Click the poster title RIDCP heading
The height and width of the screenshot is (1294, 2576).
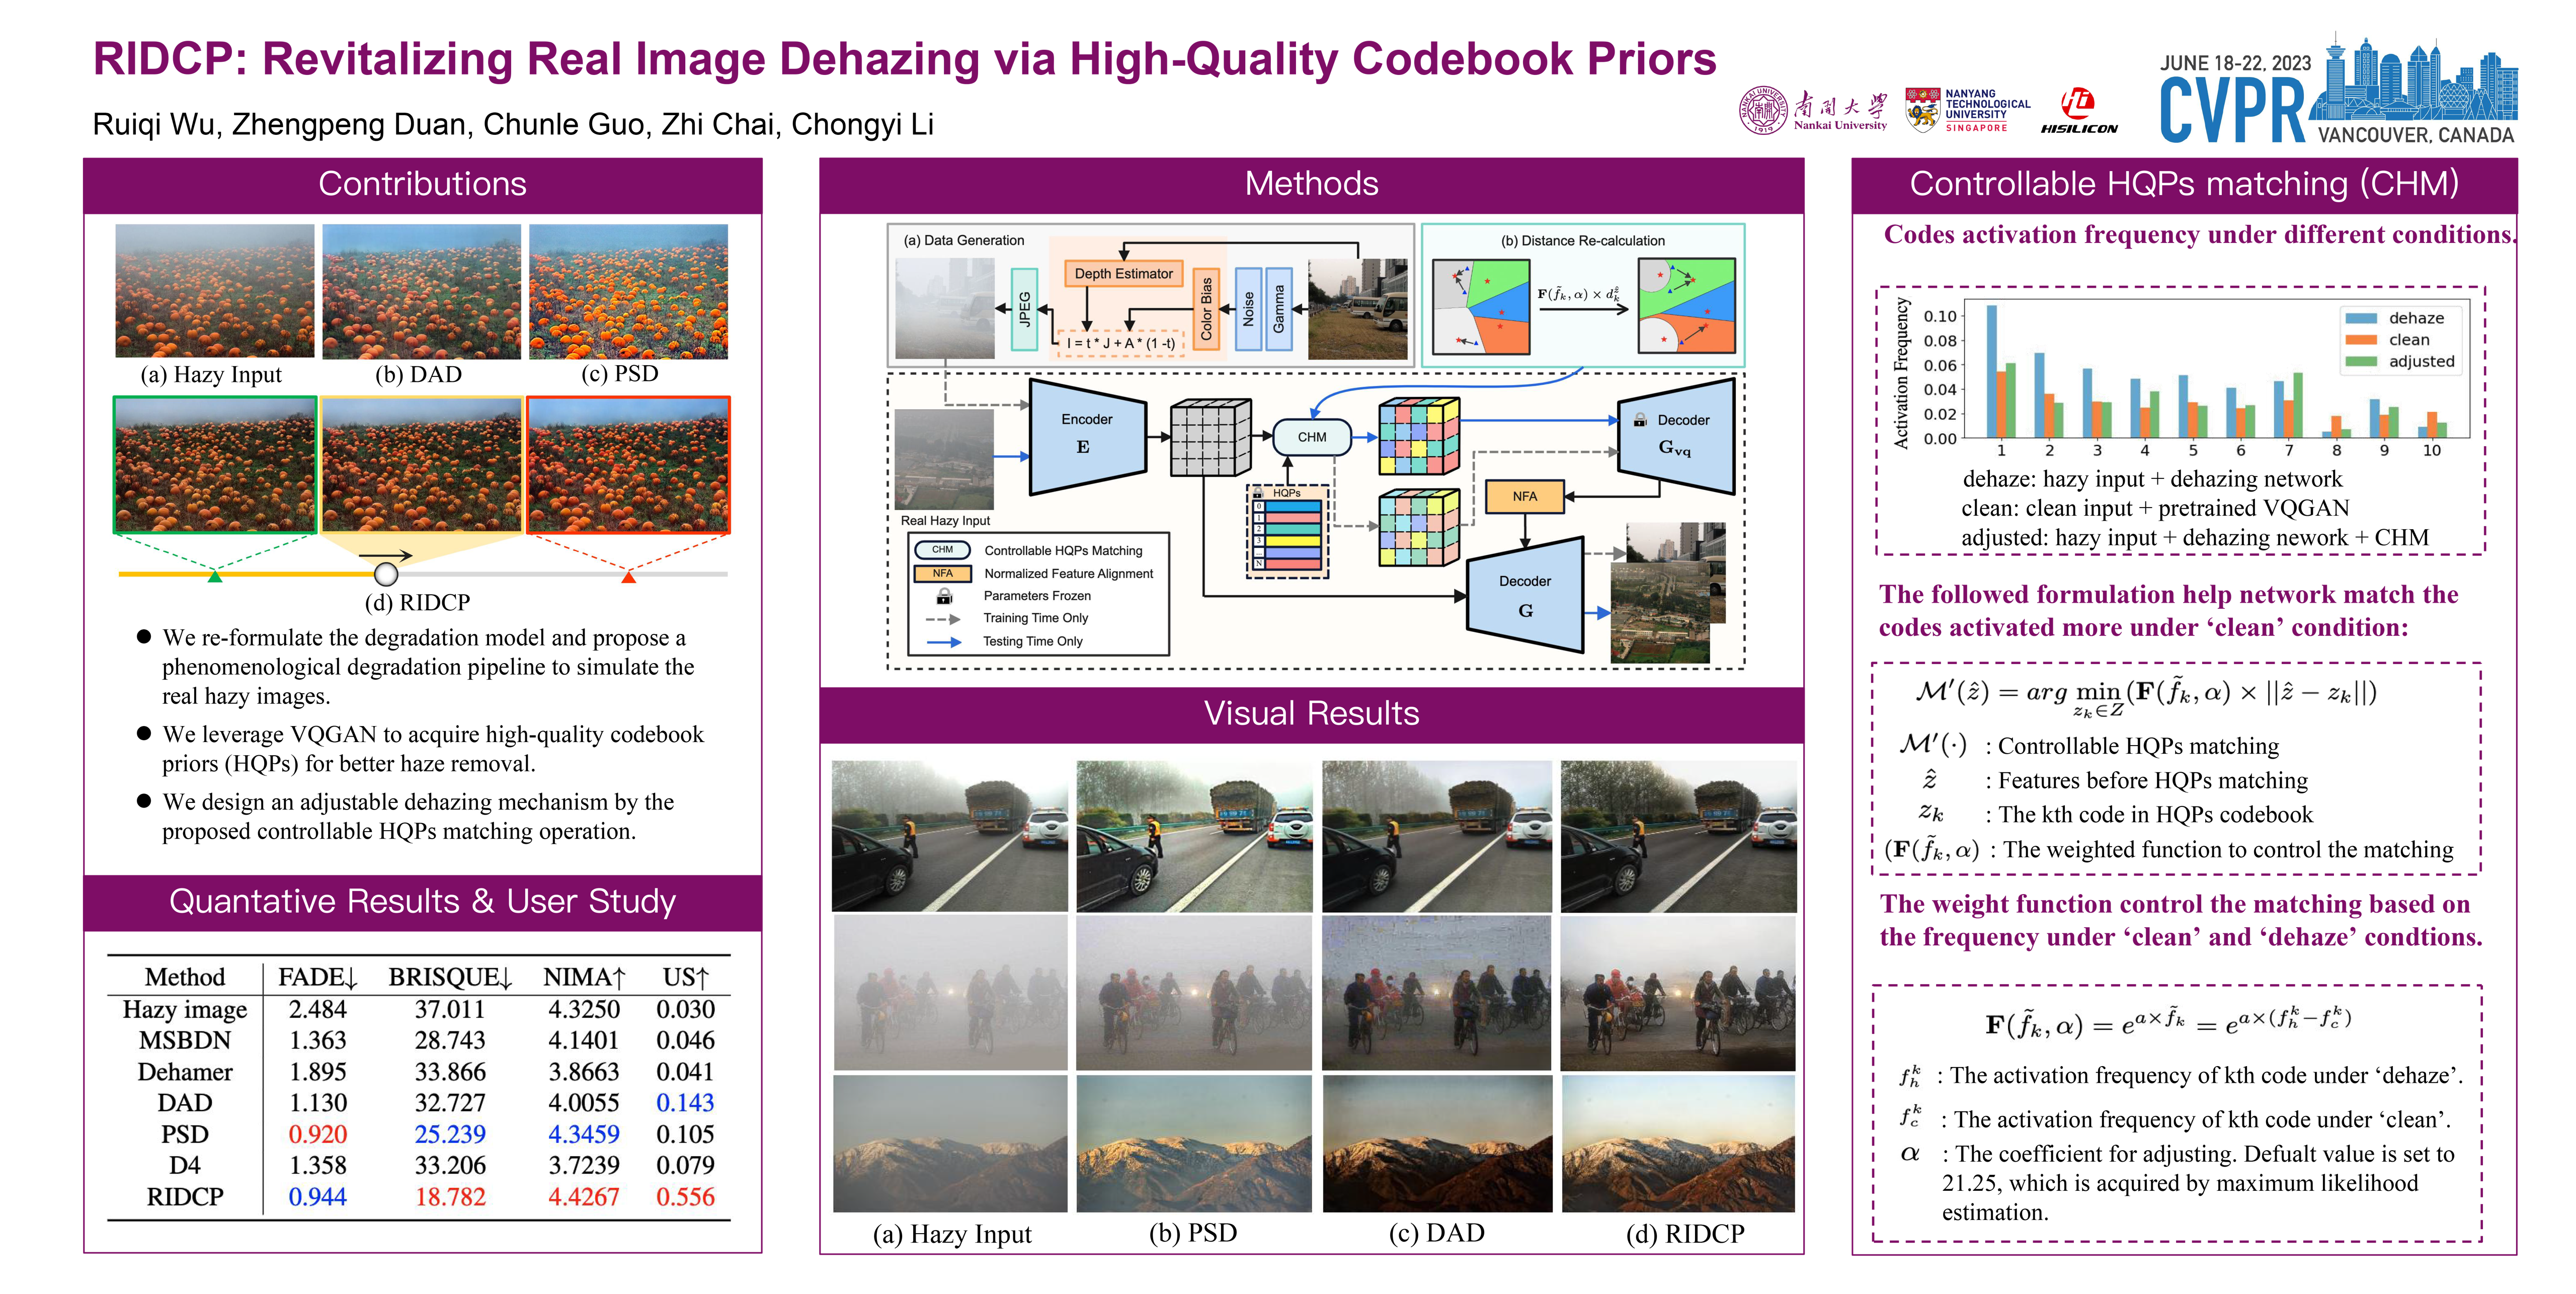904,58
